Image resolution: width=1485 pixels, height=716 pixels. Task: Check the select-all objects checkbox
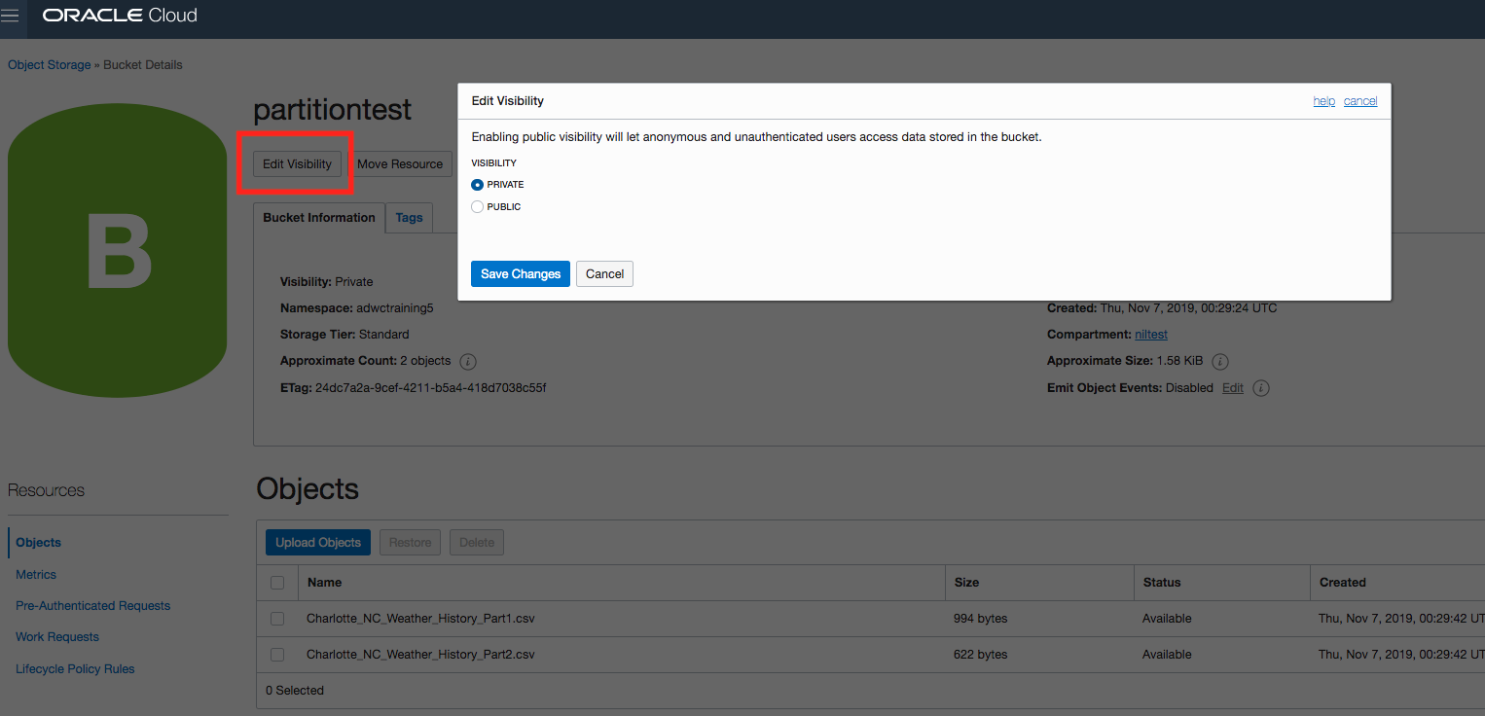pyautogui.click(x=277, y=583)
